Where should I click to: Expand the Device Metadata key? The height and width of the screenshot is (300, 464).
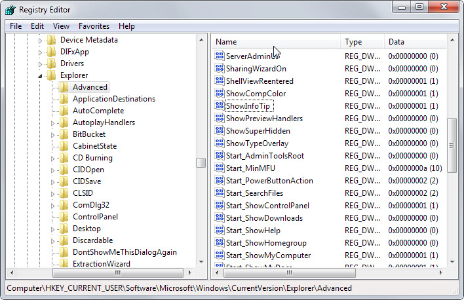[x=40, y=41]
